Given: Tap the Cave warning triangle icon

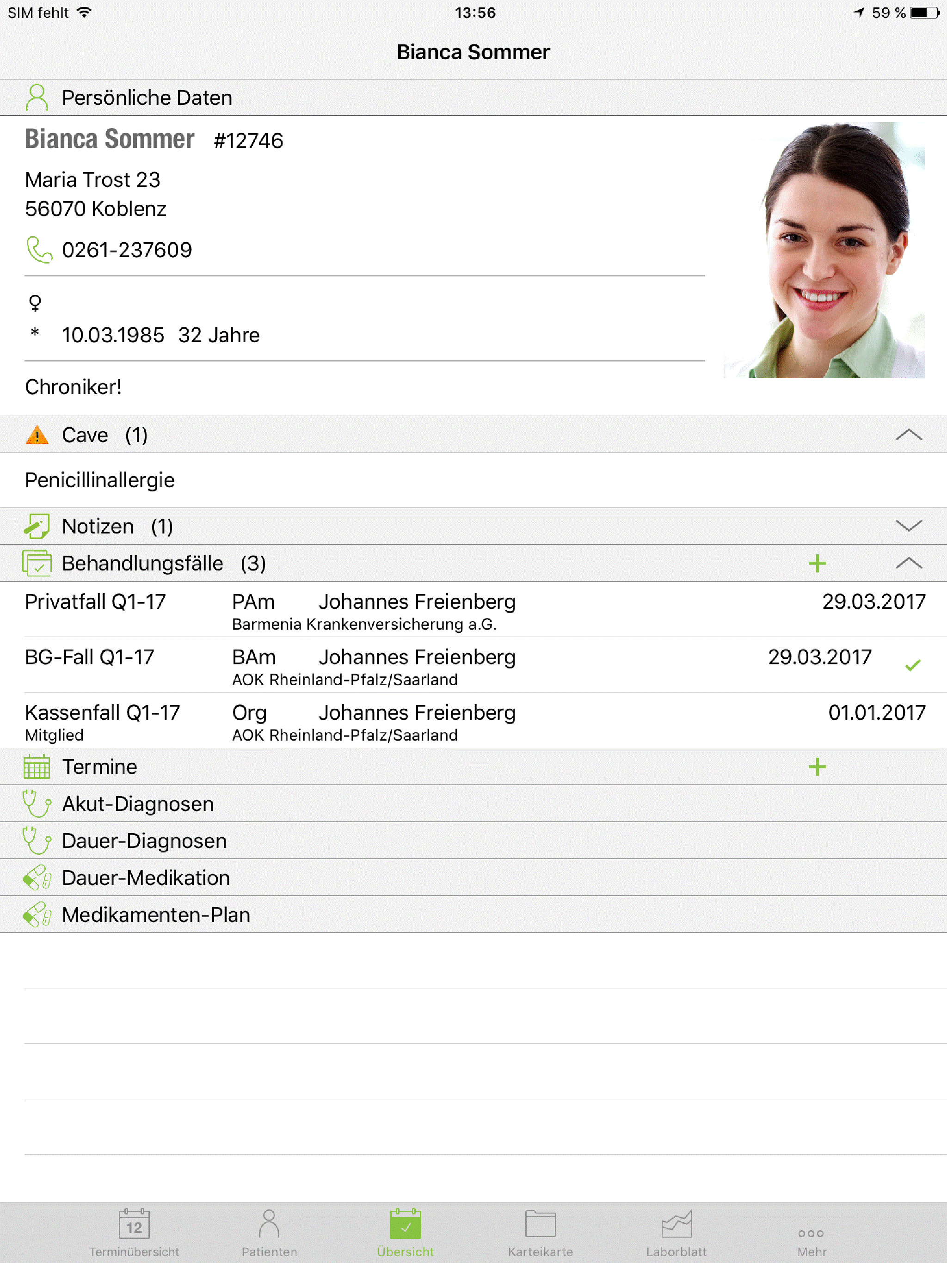Looking at the screenshot, I should pos(37,435).
